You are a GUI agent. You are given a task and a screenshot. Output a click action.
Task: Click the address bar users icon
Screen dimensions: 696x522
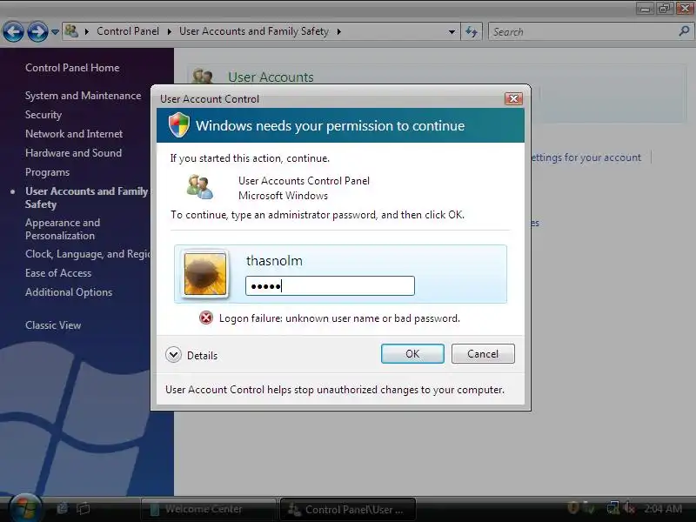coord(71,31)
